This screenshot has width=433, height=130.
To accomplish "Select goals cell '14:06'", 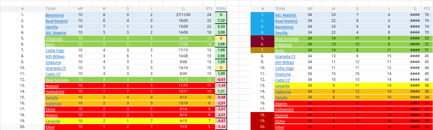I will [x=183, y=33].
